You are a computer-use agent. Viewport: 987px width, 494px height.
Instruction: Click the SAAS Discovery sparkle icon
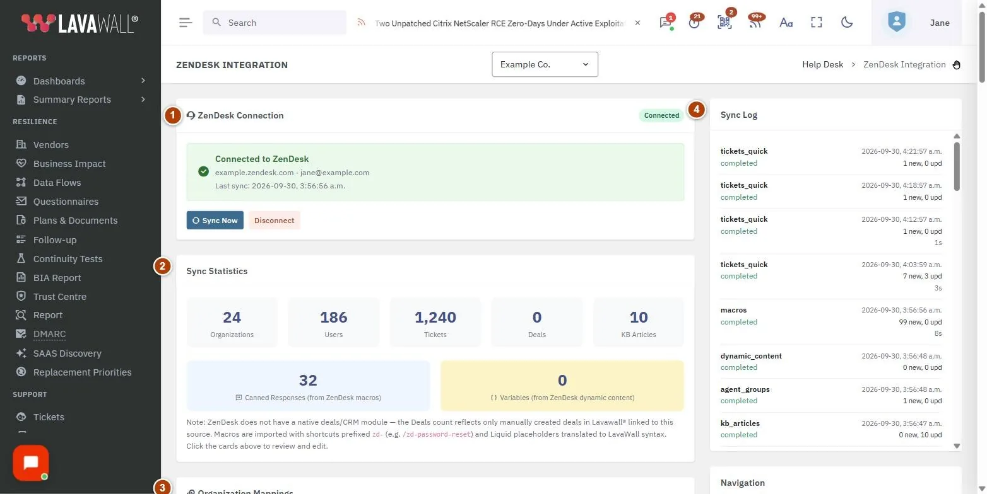(21, 353)
